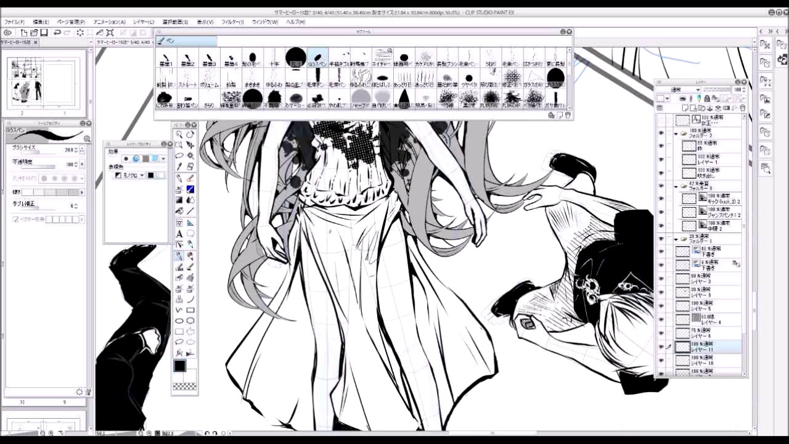Screen dimensions: 789x444
Task: Open the ウィンドウ(W) menu
Action: tap(265, 22)
